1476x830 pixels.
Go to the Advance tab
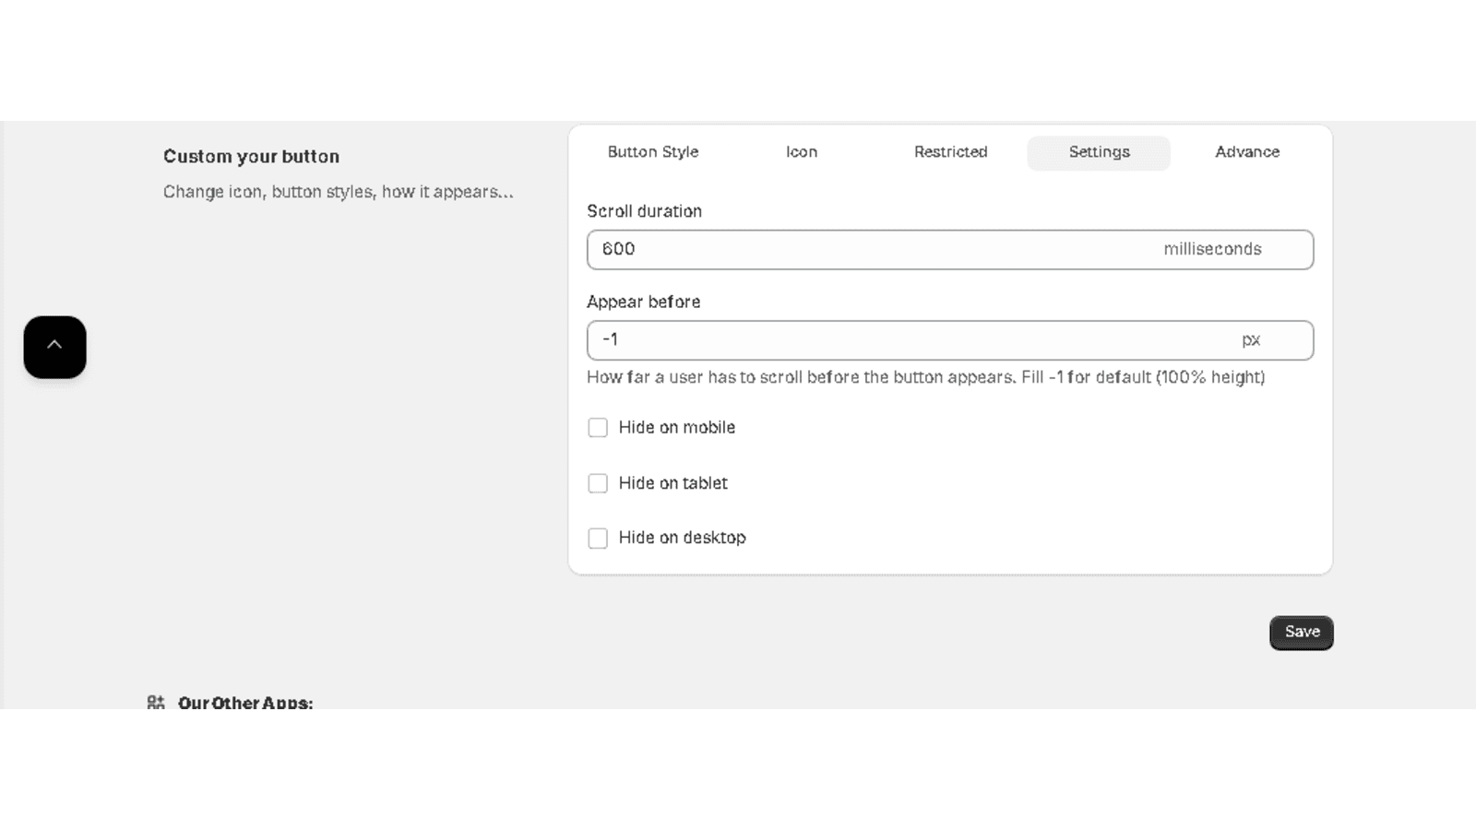pyautogui.click(x=1247, y=152)
